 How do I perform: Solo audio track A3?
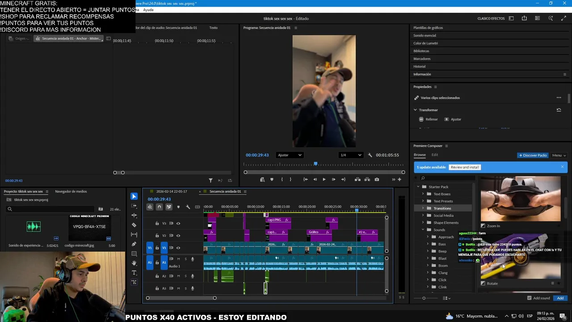[x=185, y=288]
